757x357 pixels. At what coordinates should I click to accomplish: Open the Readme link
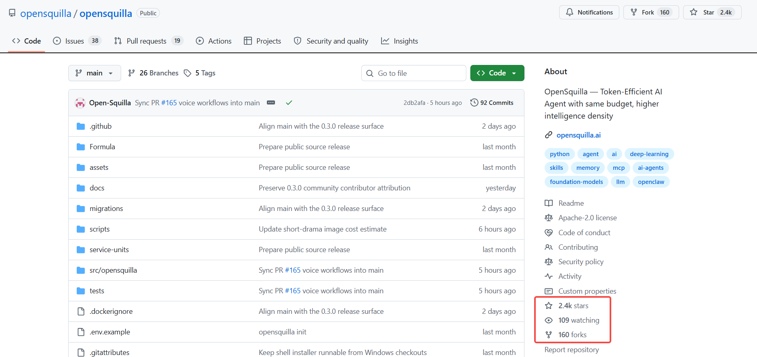(x=571, y=203)
